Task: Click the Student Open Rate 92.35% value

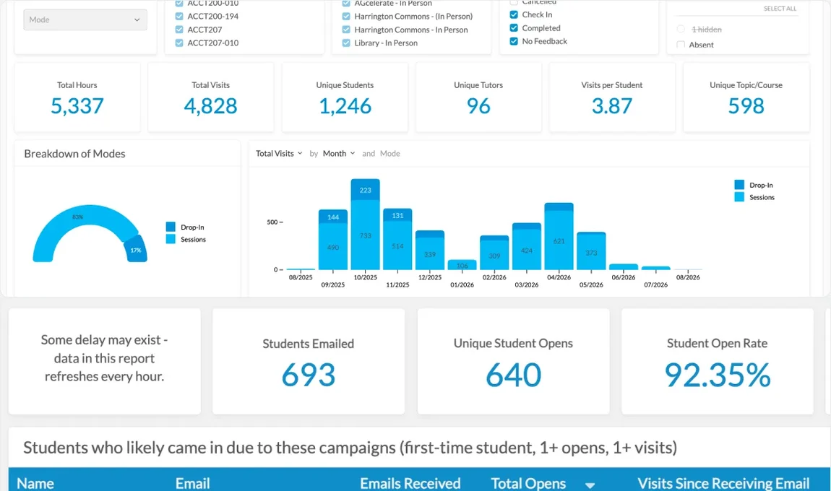Action: point(718,375)
